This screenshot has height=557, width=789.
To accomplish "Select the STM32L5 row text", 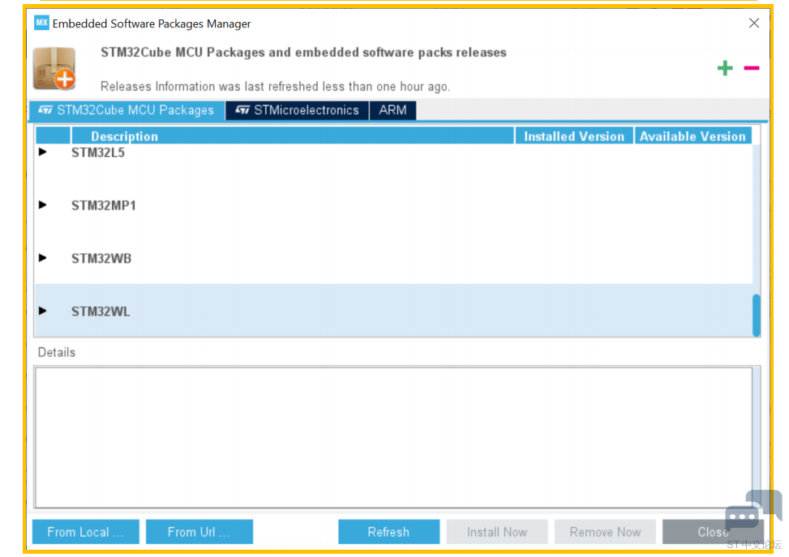I will (98, 152).
